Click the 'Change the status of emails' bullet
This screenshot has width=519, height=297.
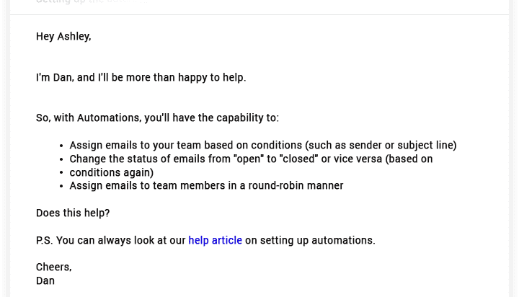point(252,159)
